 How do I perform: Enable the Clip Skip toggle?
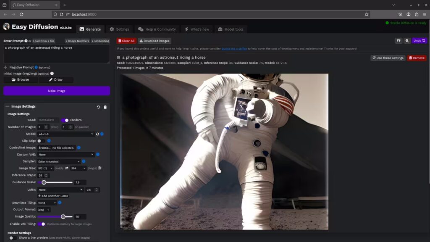coord(41,141)
